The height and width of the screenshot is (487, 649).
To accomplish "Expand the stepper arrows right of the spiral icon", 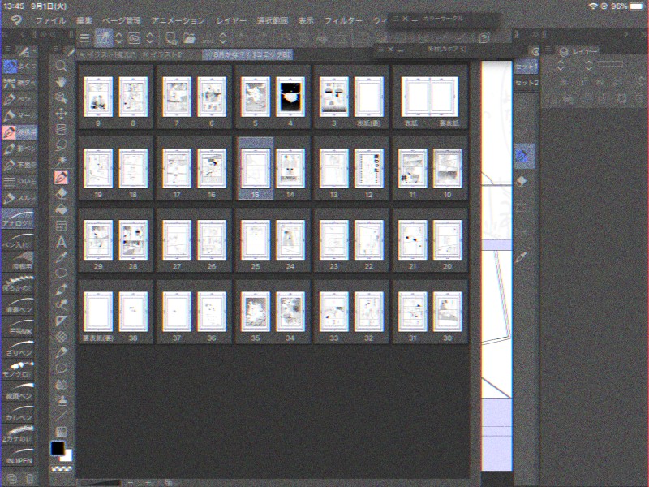I will point(150,38).
